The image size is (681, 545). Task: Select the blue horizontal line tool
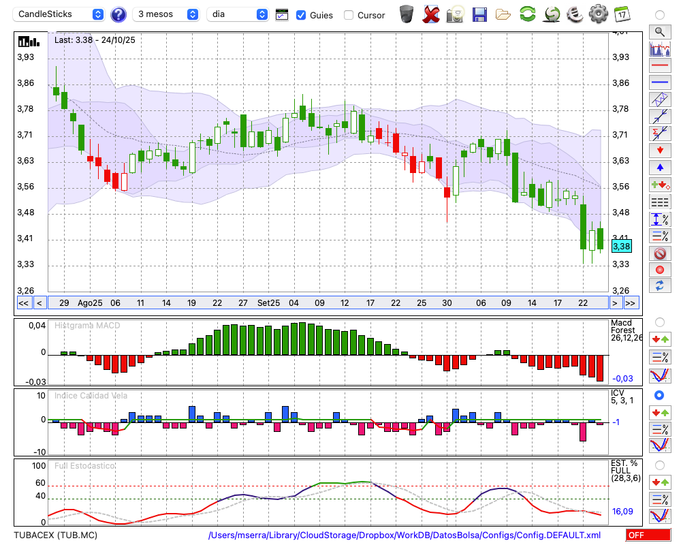(660, 82)
